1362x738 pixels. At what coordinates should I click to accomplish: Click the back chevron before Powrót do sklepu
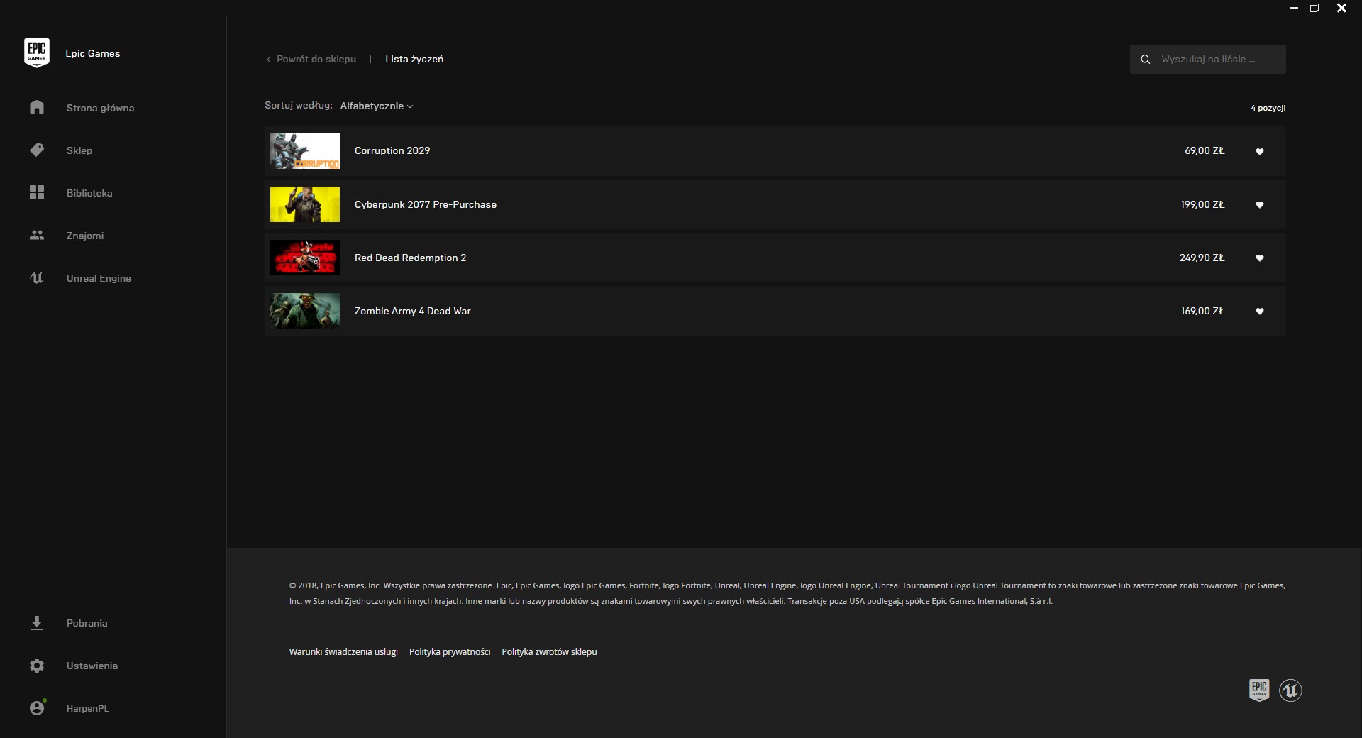pos(269,60)
